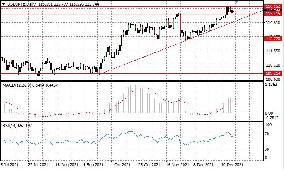
Task: Open the chart menu triangle beside USDJPYp
Action: click(x=3, y=4)
